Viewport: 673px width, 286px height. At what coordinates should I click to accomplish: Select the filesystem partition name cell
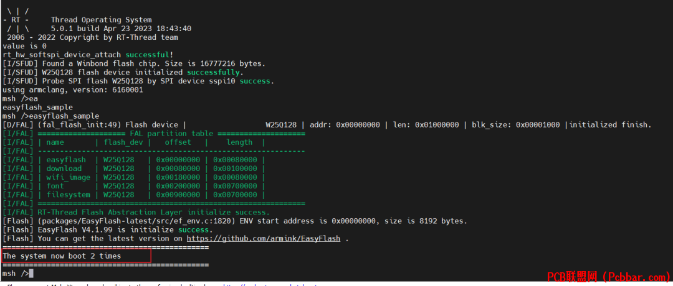[69, 195]
